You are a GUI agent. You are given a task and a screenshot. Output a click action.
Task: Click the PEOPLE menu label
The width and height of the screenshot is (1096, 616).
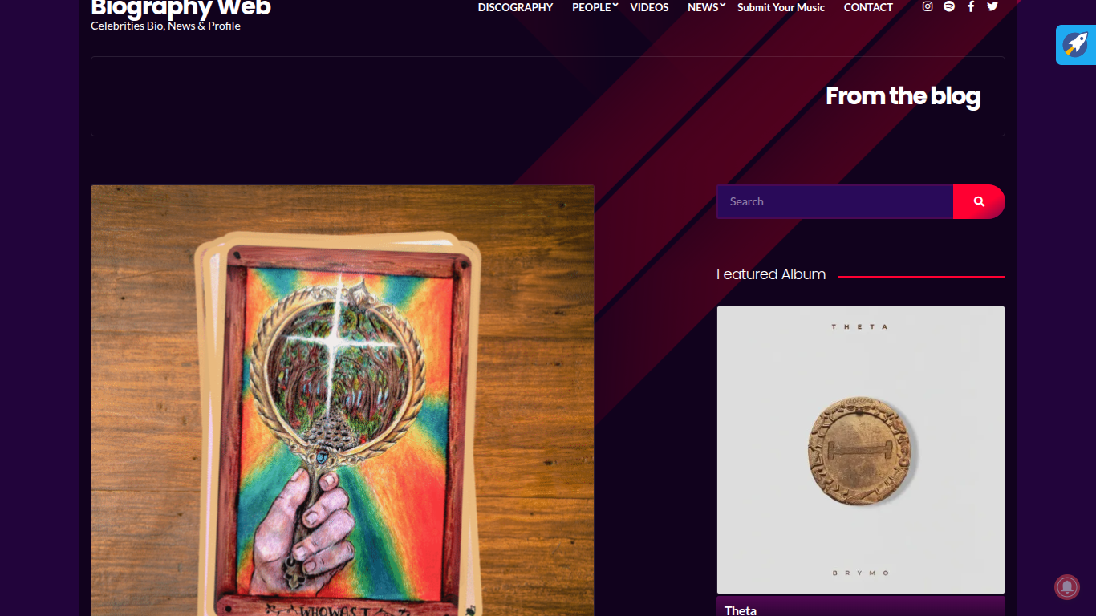coord(591,7)
